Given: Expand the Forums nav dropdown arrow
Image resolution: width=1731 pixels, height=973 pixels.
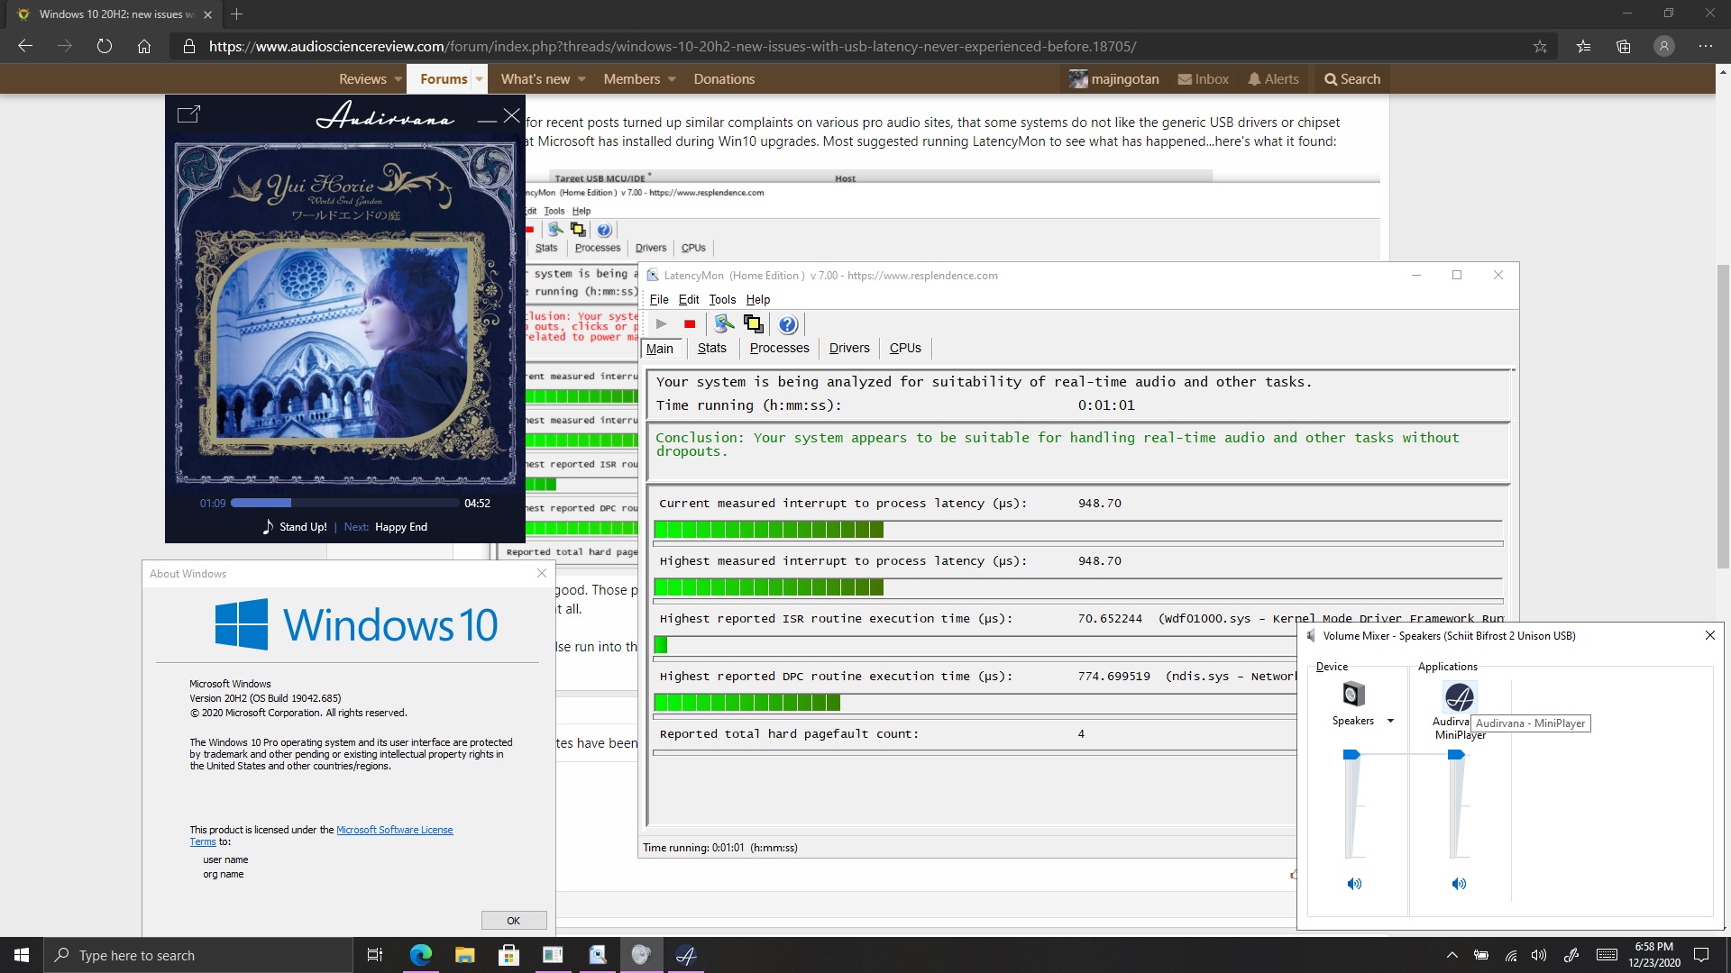Looking at the screenshot, I should tap(479, 79).
